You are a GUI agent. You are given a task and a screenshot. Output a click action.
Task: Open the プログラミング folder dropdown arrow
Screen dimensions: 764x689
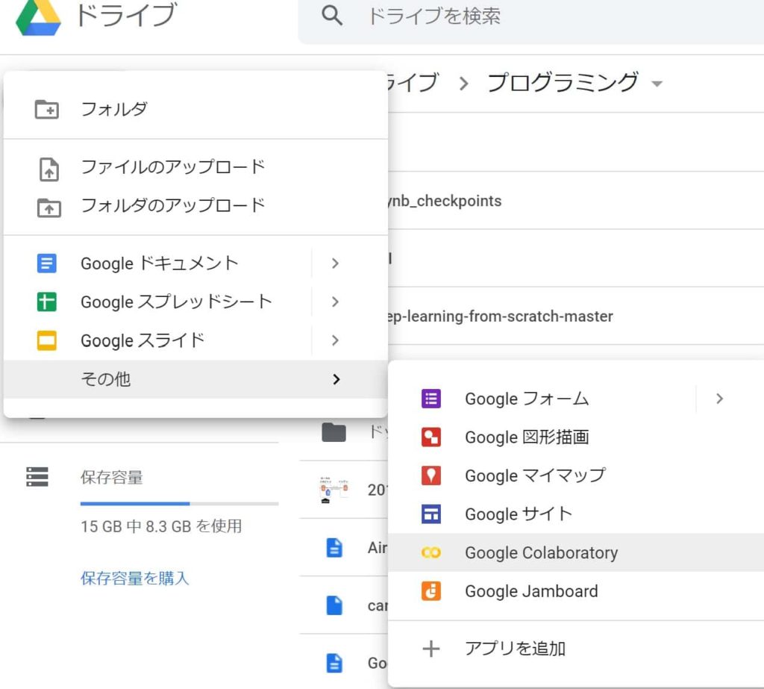(x=657, y=84)
